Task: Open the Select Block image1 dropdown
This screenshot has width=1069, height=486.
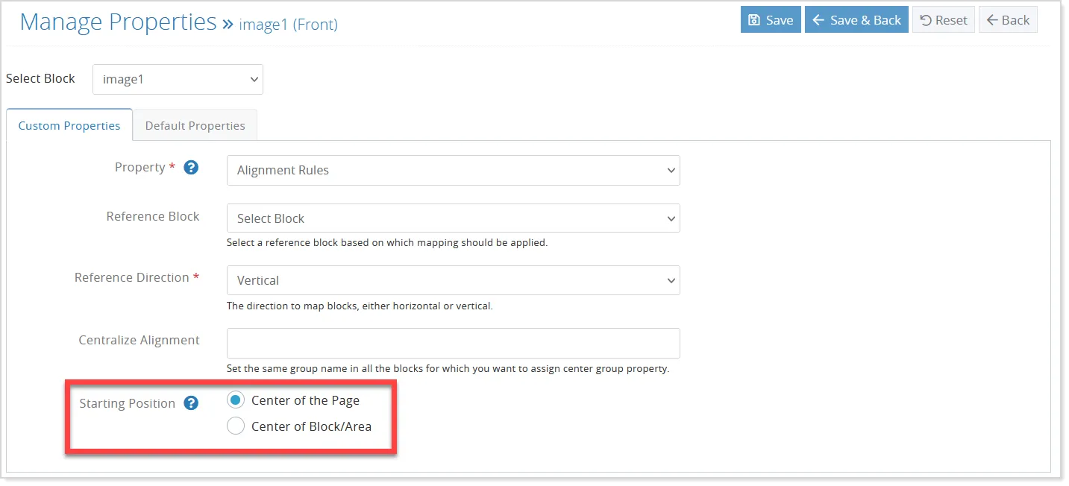Action: [178, 79]
